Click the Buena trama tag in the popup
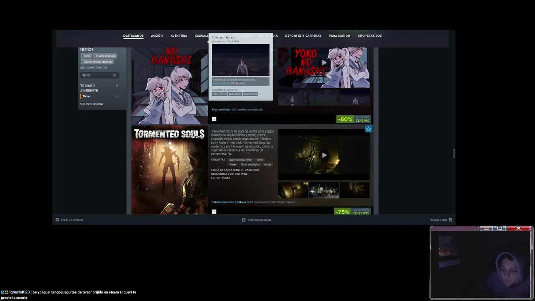Screen dimensions: 535x301 (x=250, y=94)
